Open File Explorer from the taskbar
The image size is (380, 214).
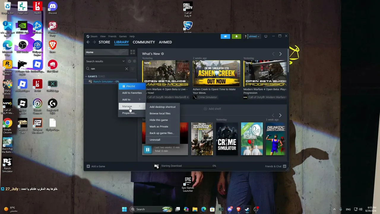click(x=195, y=209)
